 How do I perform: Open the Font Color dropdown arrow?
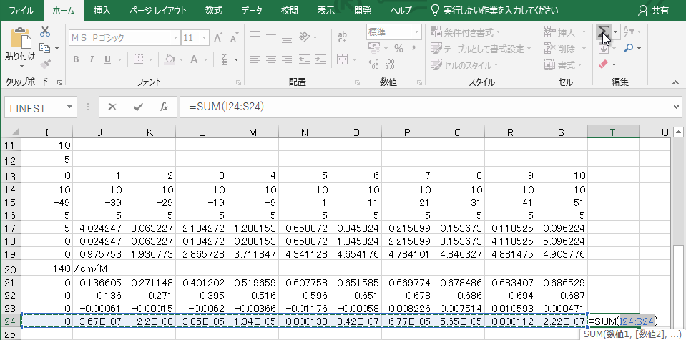tap(205, 59)
